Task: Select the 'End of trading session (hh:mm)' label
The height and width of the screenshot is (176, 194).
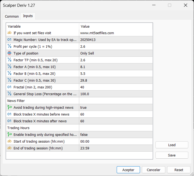Action: (38, 148)
